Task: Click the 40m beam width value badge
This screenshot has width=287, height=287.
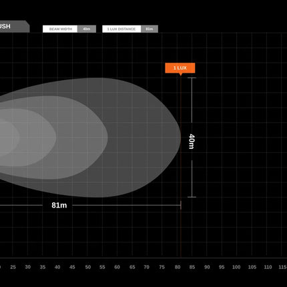Action: tap(87, 29)
